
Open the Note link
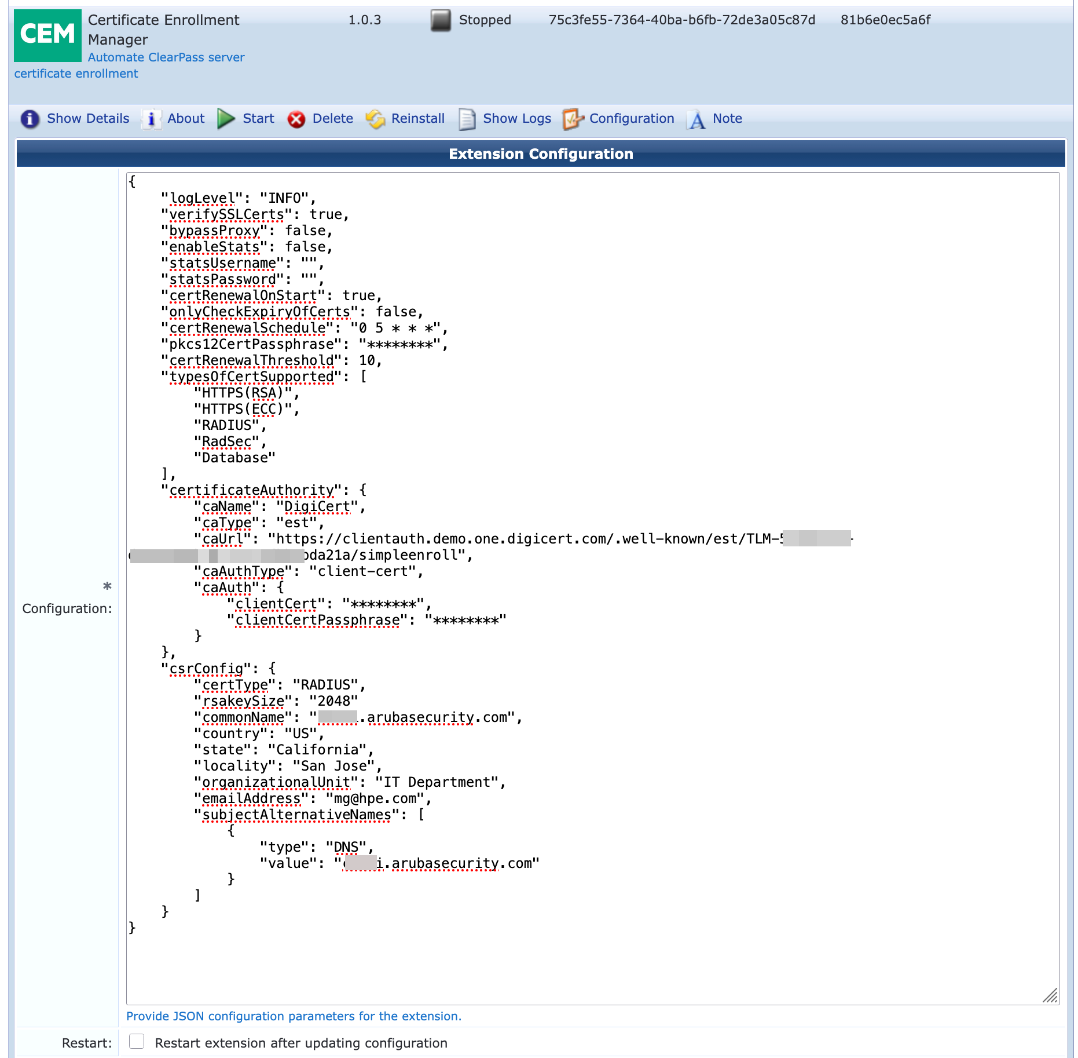pos(727,118)
